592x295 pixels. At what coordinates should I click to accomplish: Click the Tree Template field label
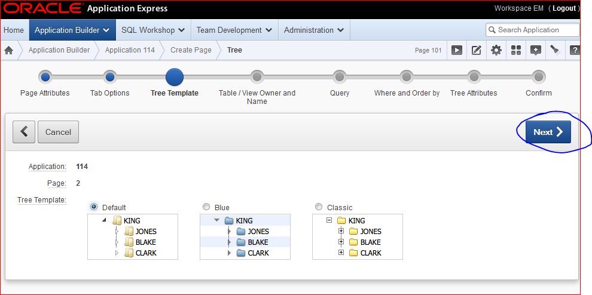pyautogui.click(x=41, y=199)
